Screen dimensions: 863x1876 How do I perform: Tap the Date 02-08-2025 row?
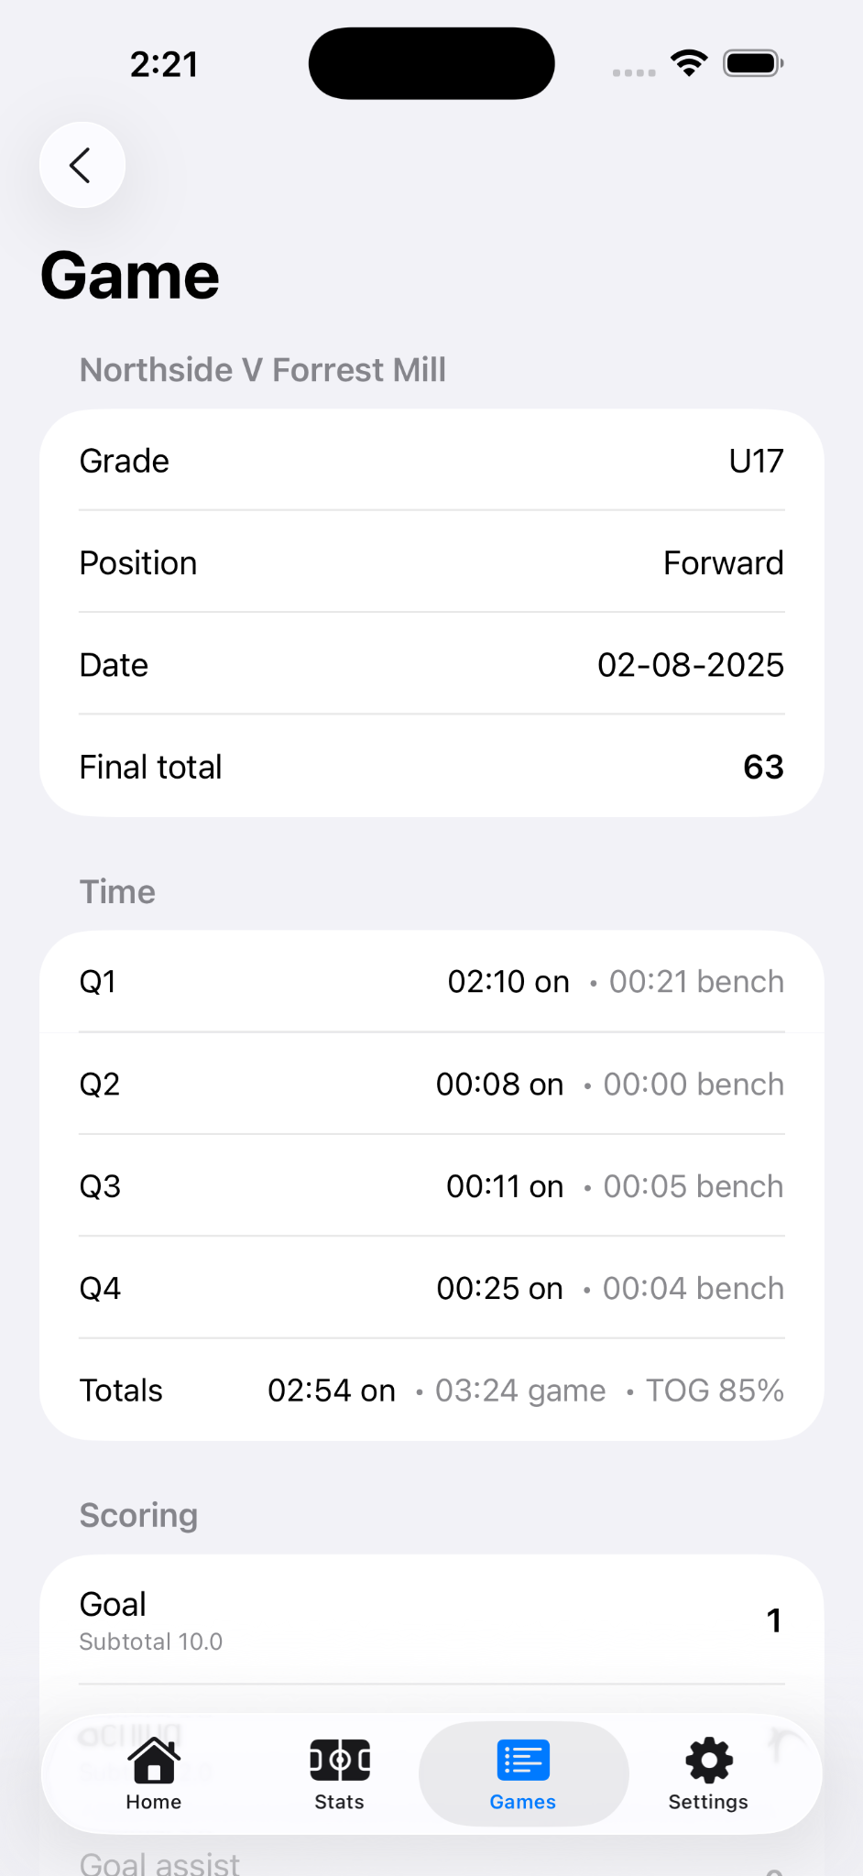tap(431, 665)
